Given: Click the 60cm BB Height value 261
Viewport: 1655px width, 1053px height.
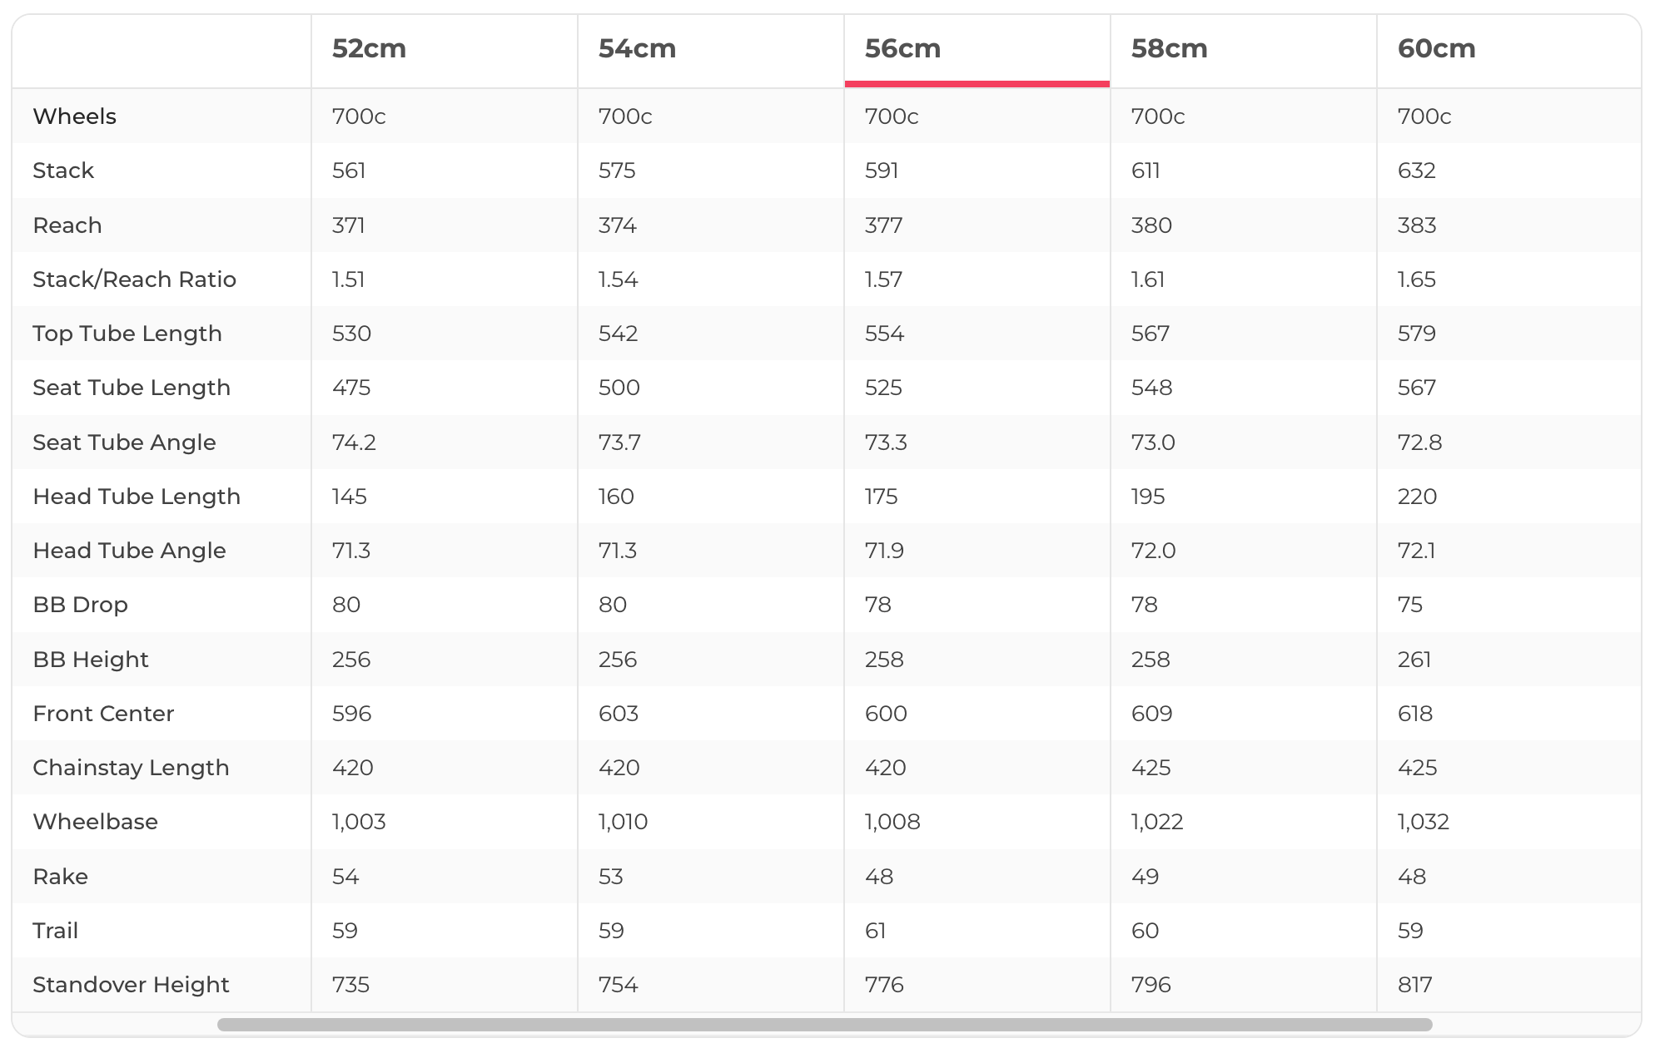Looking at the screenshot, I should click(x=1414, y=660).
